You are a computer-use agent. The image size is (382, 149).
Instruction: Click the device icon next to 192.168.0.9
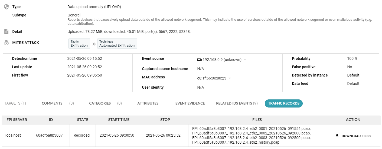tap(200, 60)
